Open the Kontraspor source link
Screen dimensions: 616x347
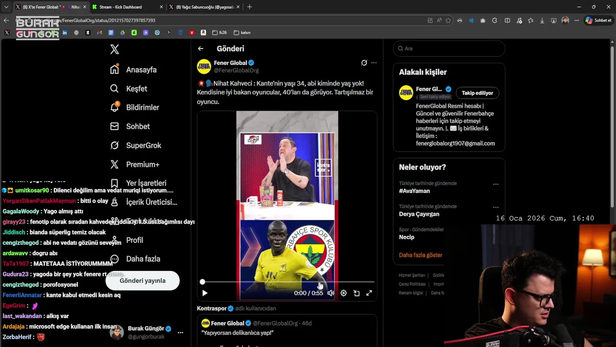coord(211,308)
